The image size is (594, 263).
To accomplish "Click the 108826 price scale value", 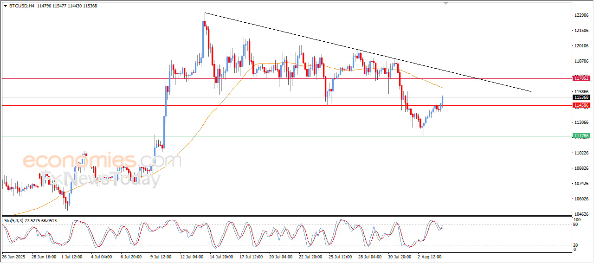I will coord(581,168).
